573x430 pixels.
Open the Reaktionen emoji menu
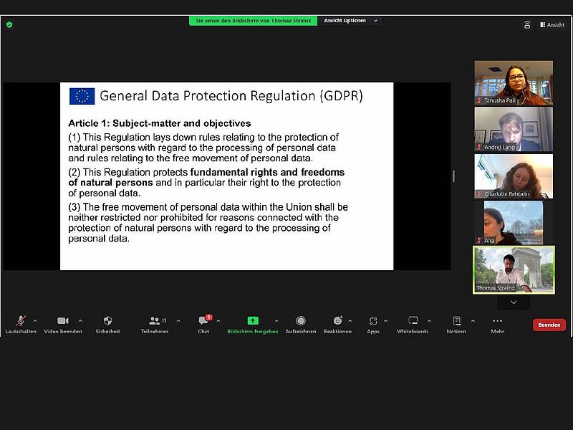(337, 322)
